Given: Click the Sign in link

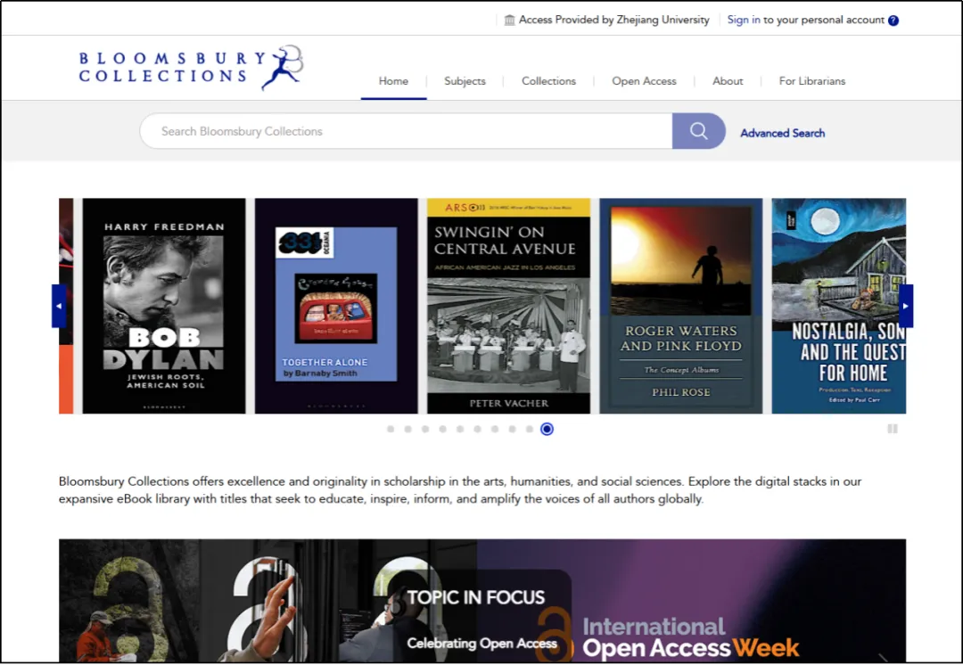Looking at the screenshot, I should coord(743,20).
